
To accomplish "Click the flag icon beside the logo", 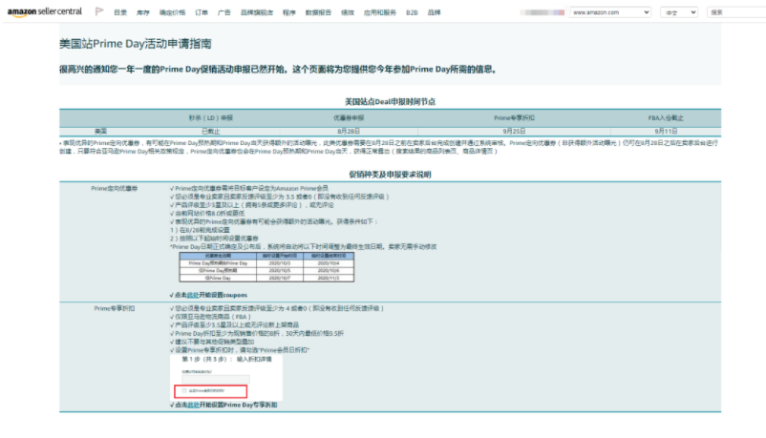I will (99, 11).
